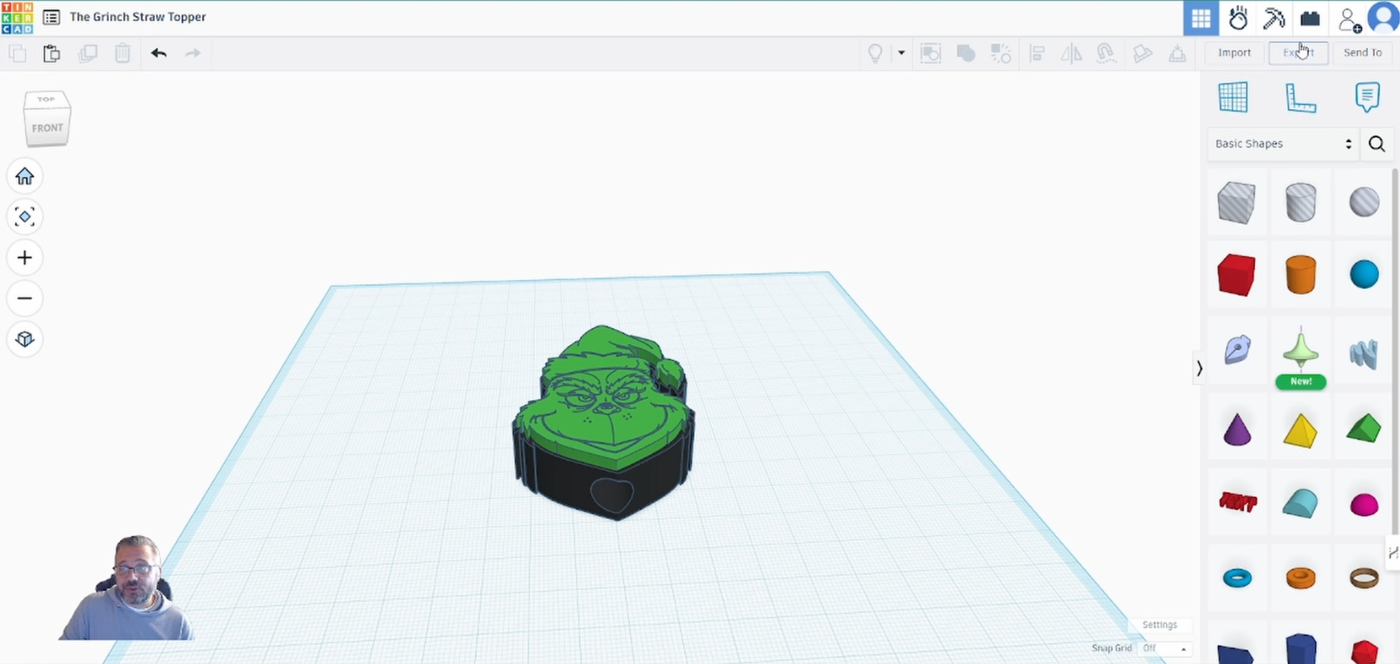
Task: Switch to the 3D design grid view
Action: [1200, 19]
